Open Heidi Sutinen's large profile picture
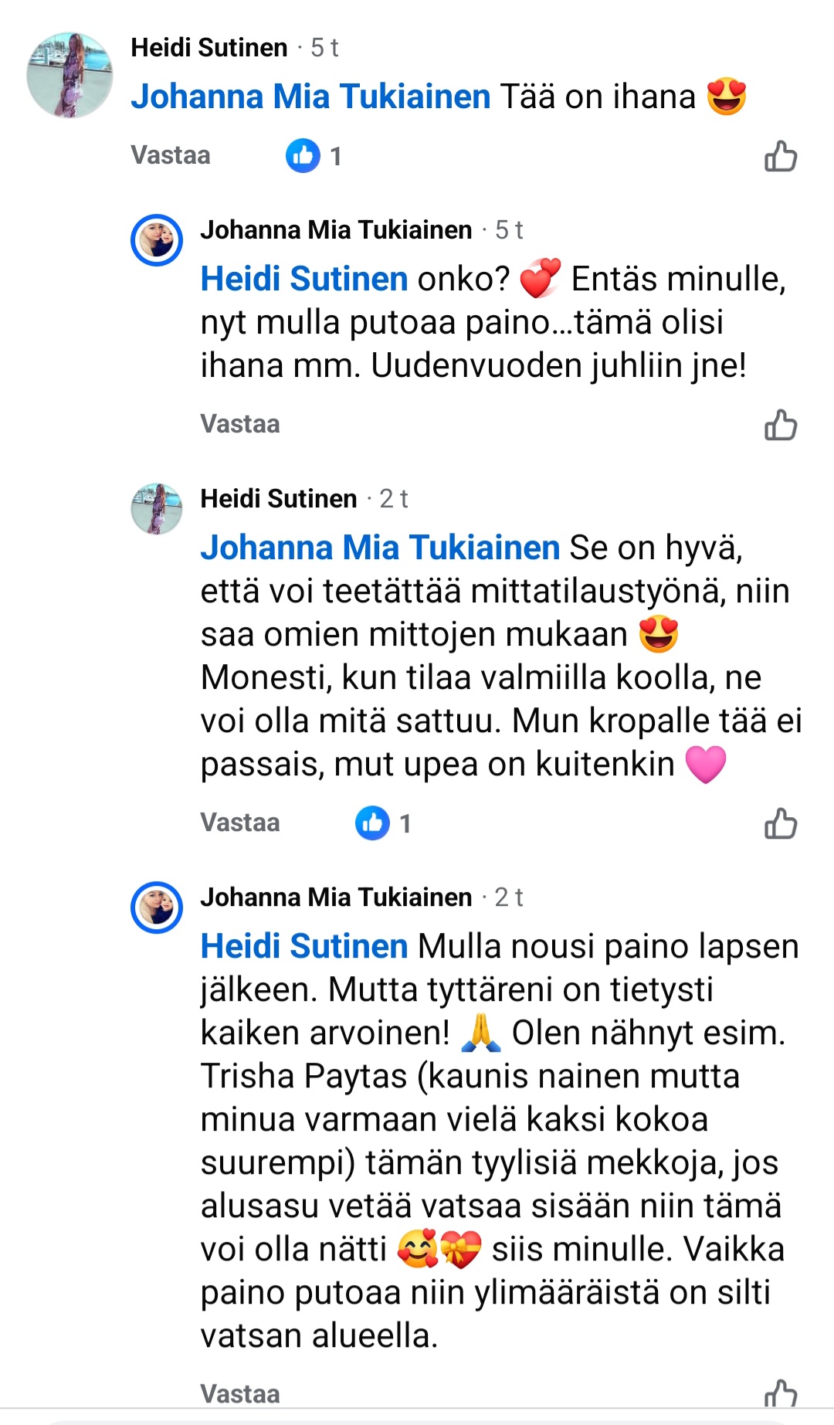This screenshot has width=834, height=1425. 69,75
